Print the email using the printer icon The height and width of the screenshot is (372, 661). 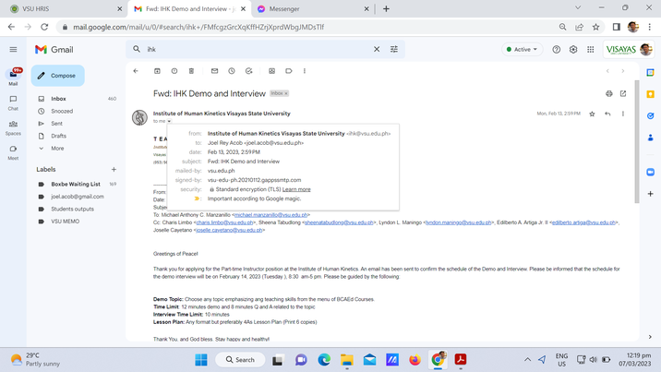click(x=608, y=93)
